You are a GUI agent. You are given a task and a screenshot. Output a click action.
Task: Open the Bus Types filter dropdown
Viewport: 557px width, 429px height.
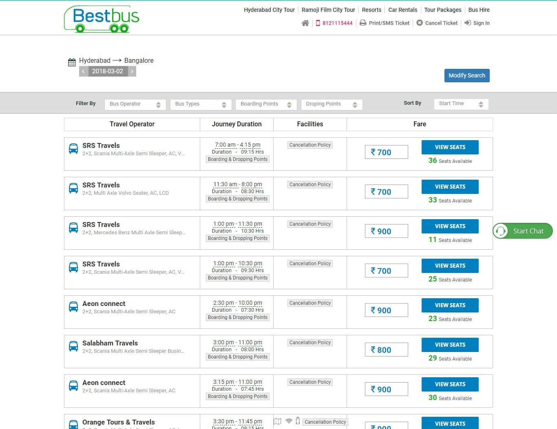click(x=201, y=104)
